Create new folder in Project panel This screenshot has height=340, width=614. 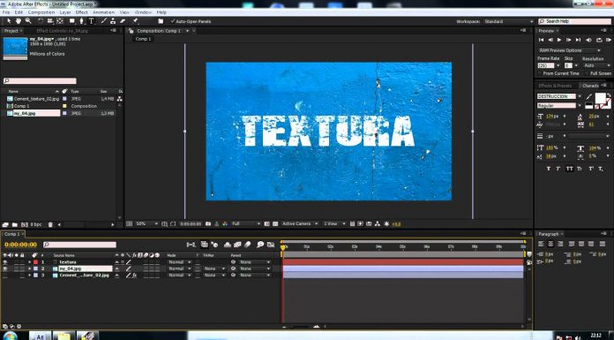pos(14,224)
